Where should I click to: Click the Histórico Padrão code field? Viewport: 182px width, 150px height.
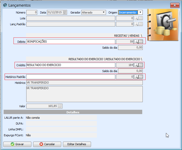[125, 77]
